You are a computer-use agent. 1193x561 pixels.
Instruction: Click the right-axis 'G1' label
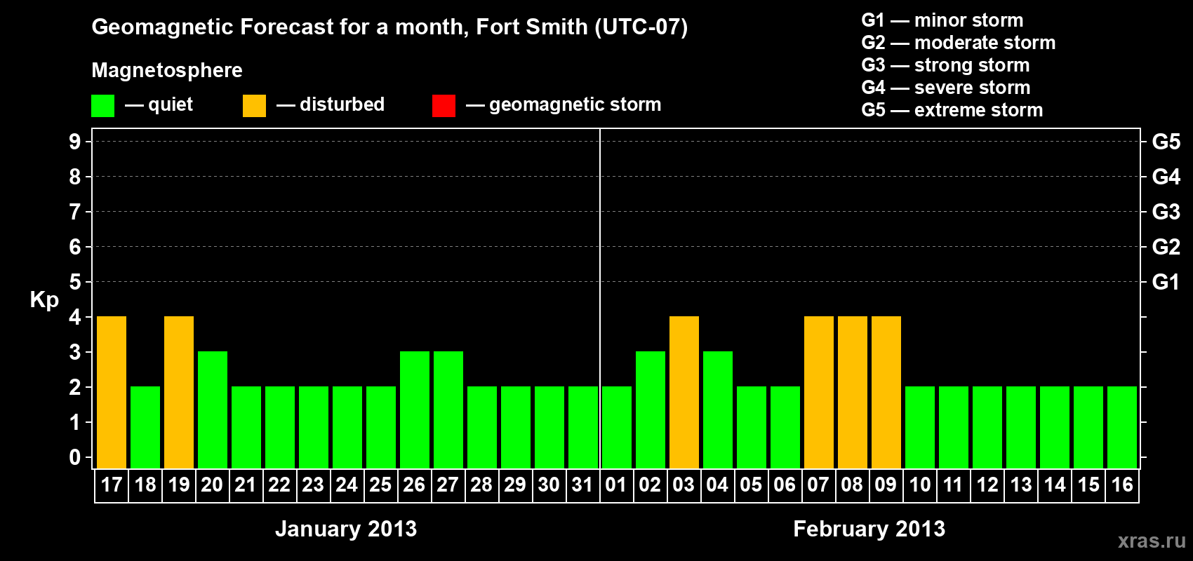(x=1166, y=282)
